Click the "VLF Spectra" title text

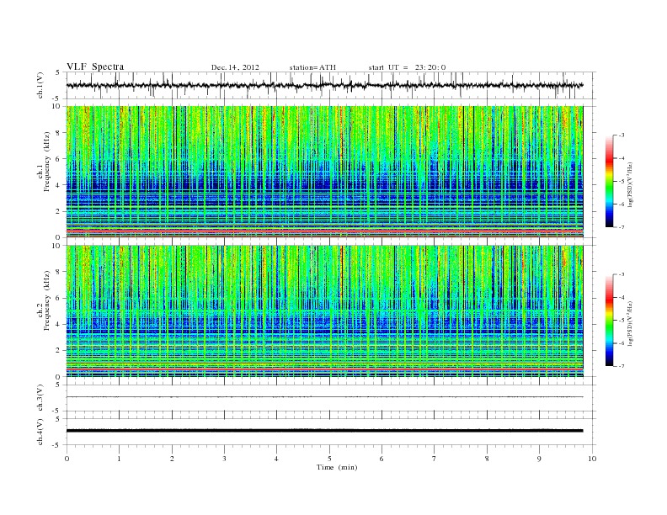tap(95, 66)
